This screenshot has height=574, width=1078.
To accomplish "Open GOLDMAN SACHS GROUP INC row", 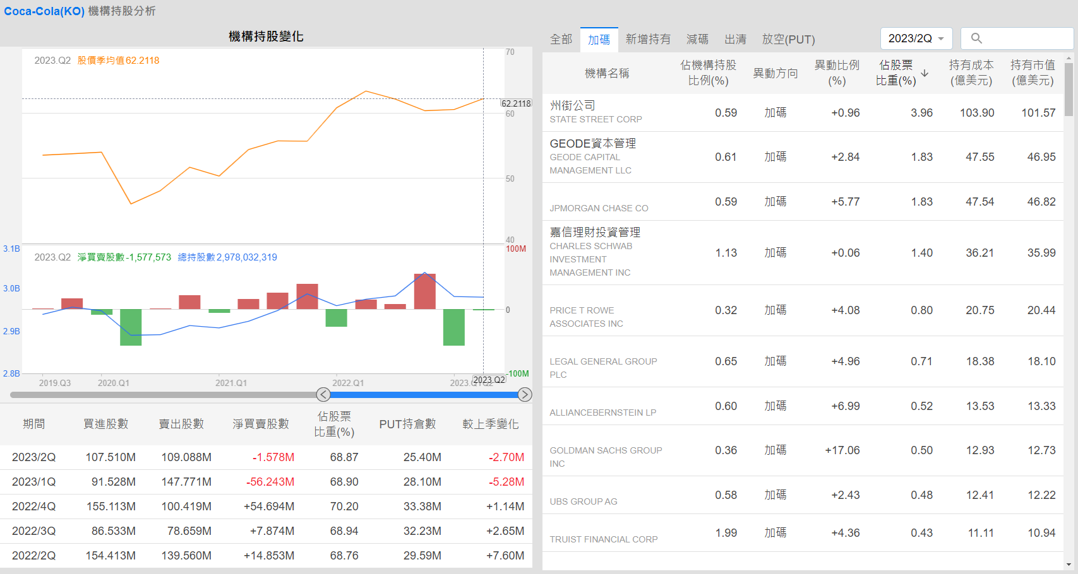I will pyautogui.click(x=606, y=450).
